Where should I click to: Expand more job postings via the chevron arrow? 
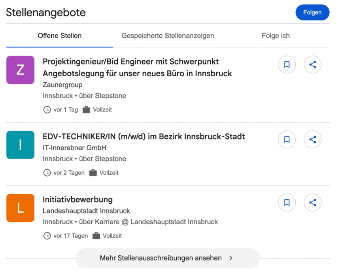point(231,258)
